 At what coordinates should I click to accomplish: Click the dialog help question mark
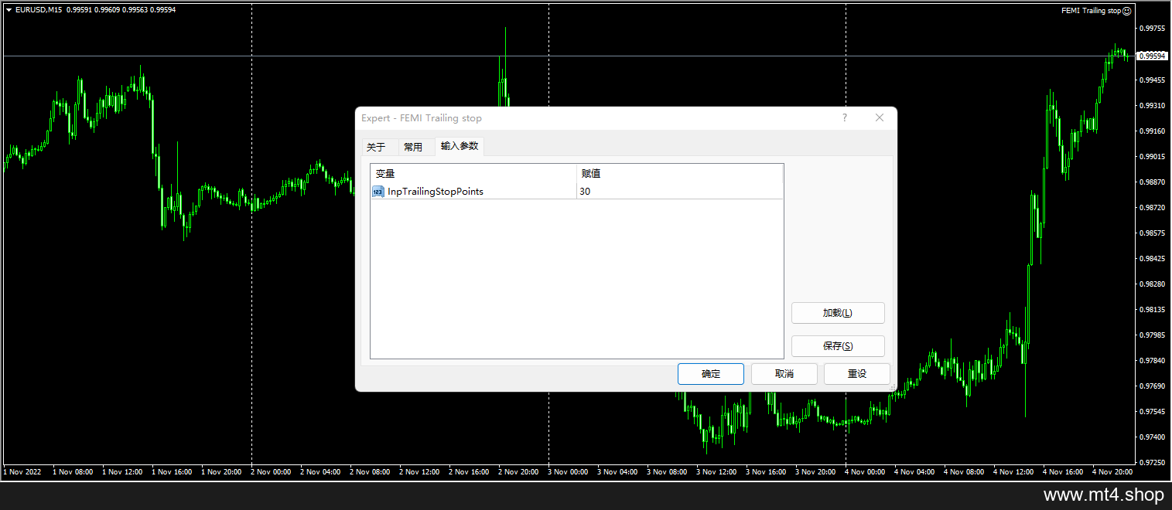(845, 117)
